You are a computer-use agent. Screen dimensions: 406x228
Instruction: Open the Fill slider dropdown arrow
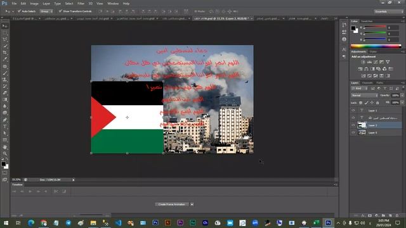coord(402,103)
